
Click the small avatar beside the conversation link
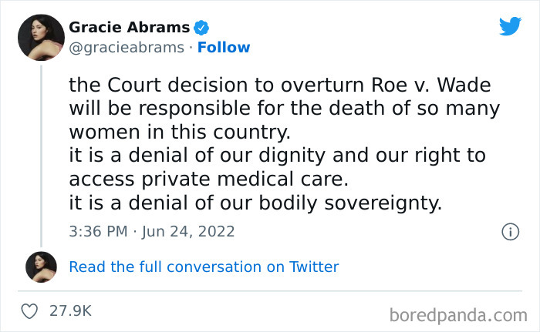pyautogui.click(x=41, y=267)
